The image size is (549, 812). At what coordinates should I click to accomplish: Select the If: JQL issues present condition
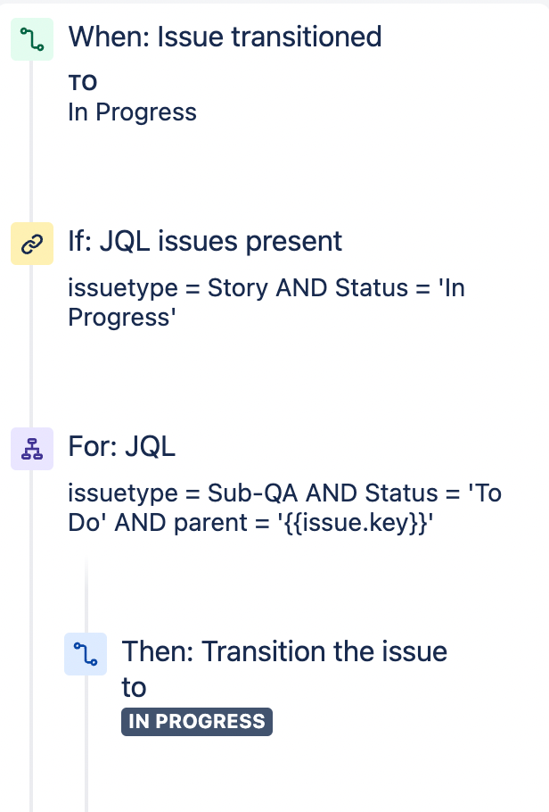click(205, 241)
